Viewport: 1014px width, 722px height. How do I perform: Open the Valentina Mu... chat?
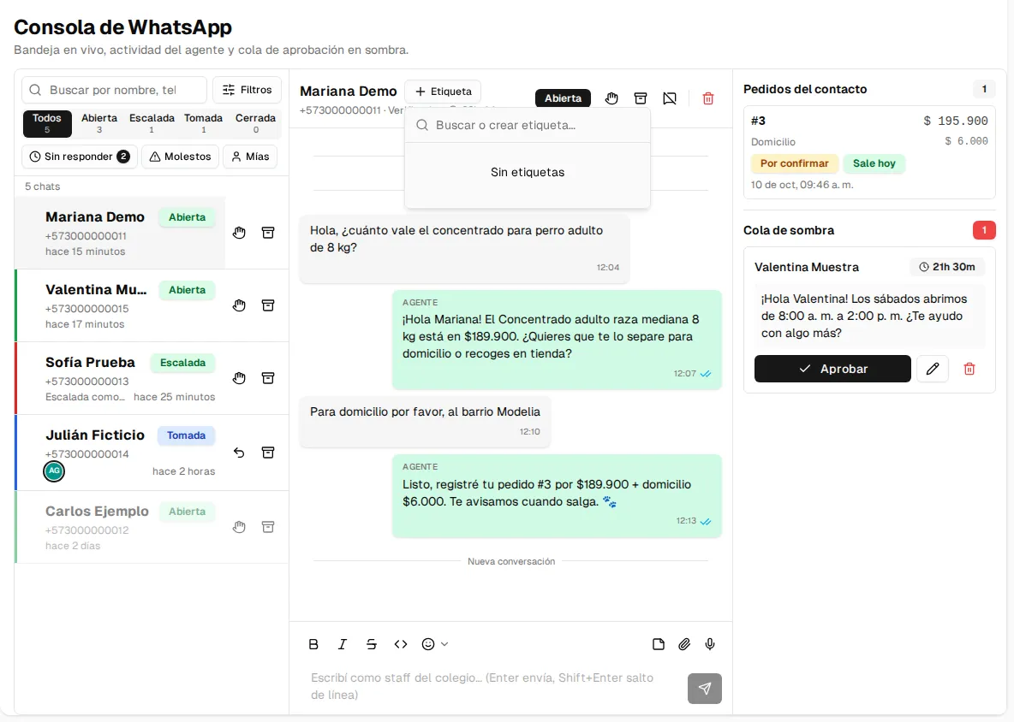click(120, 305)
